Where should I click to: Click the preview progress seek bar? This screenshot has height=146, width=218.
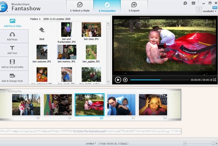(160, 80)
